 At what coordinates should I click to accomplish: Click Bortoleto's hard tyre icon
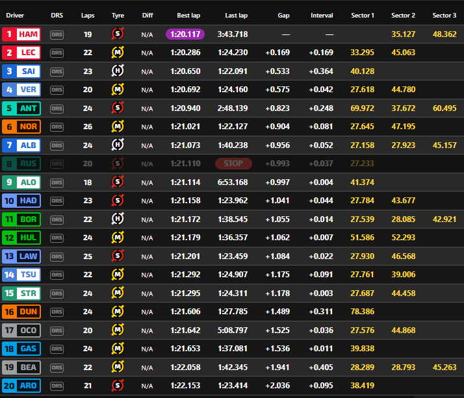click(118, 219)
